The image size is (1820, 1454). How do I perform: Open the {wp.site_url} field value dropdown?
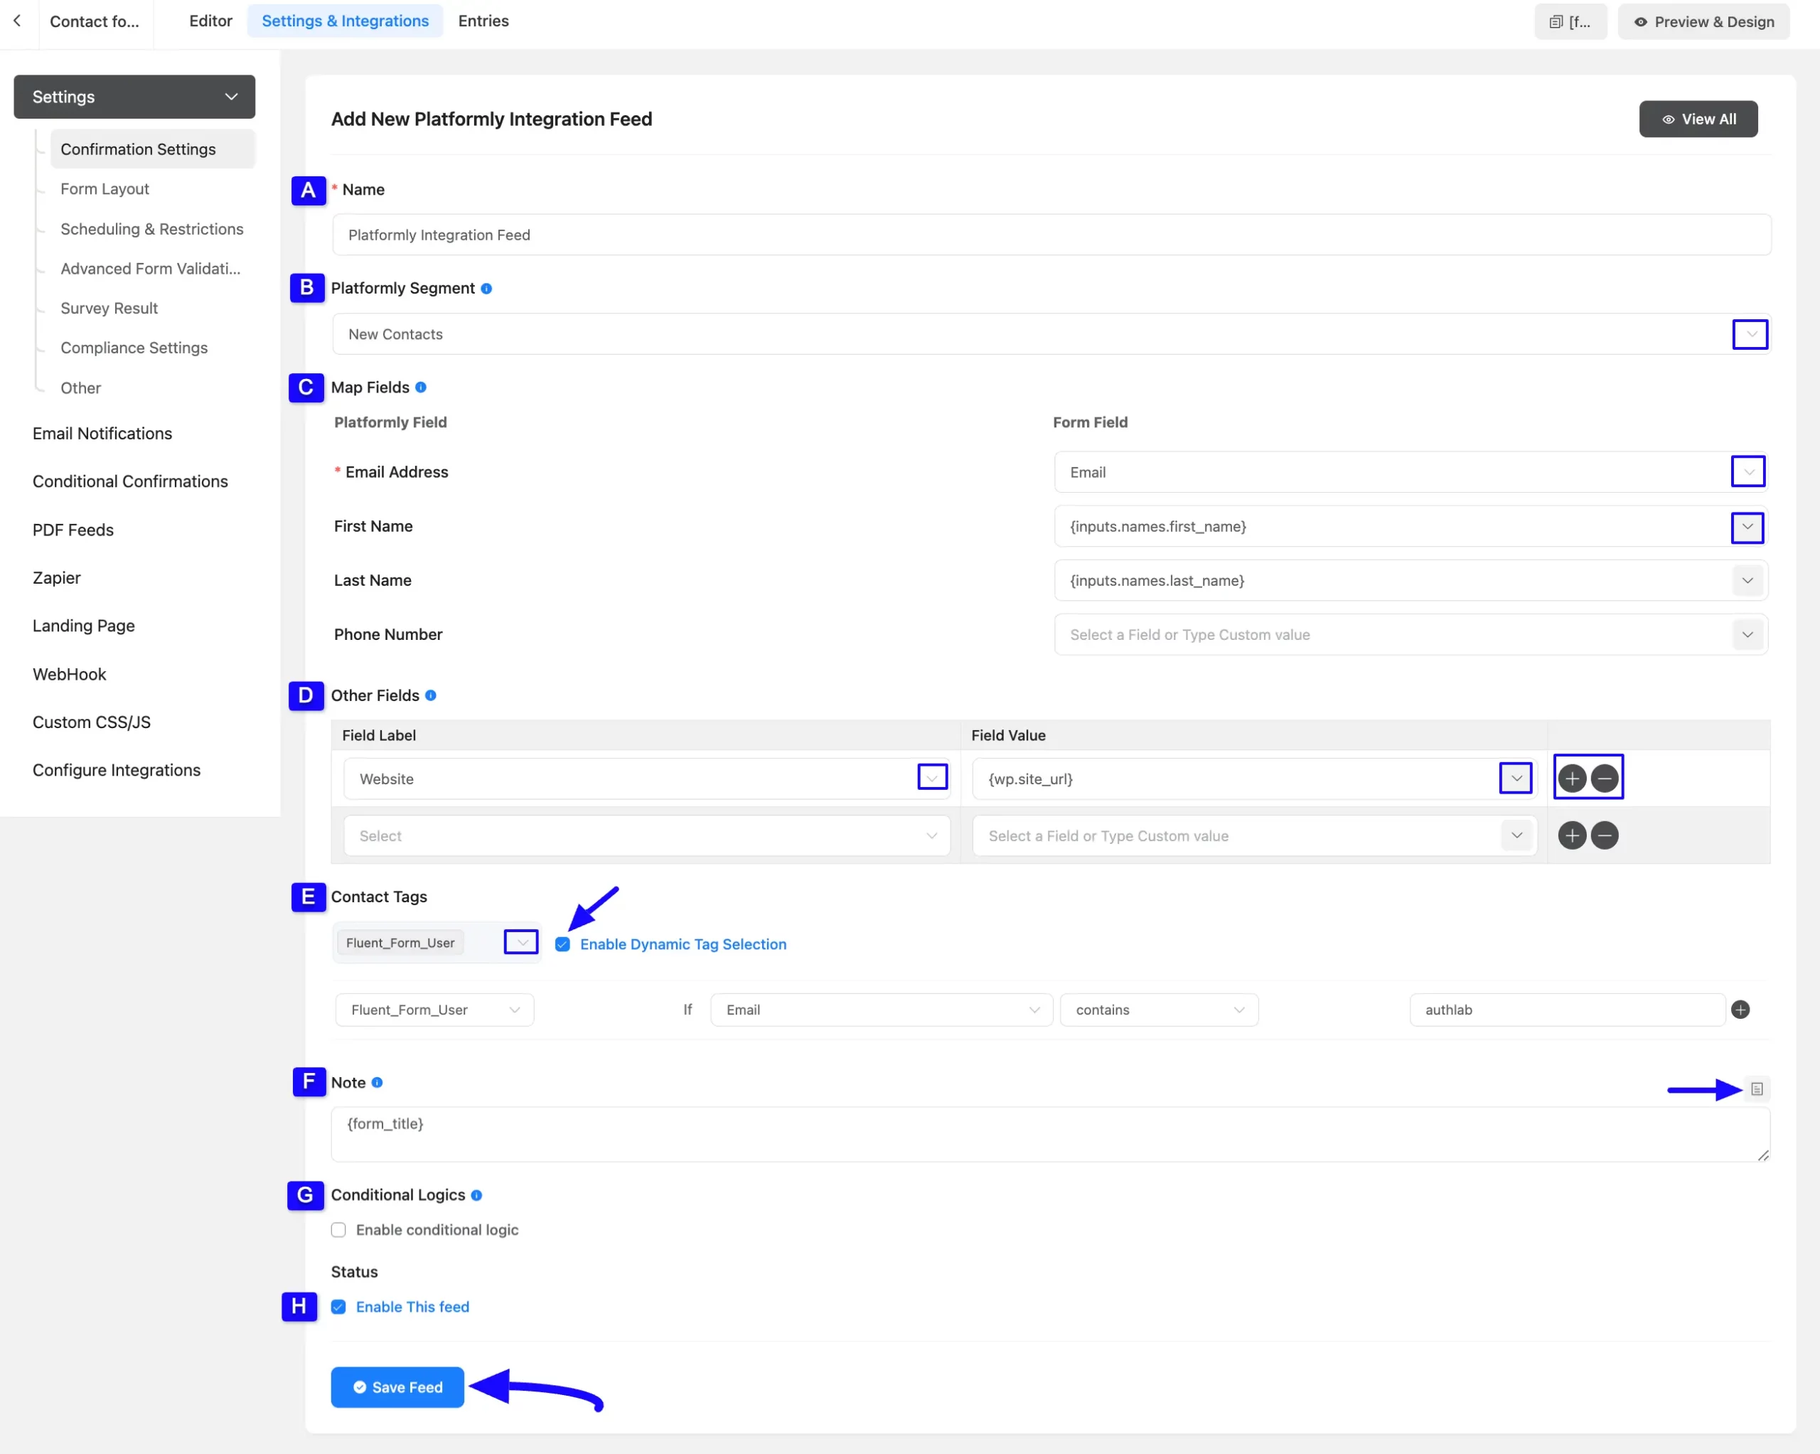1516,778
